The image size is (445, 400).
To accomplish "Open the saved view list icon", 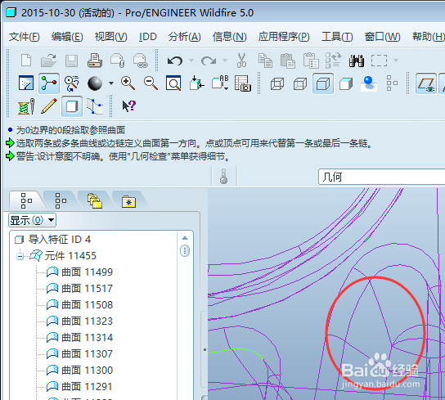I will tap(220, 83).
